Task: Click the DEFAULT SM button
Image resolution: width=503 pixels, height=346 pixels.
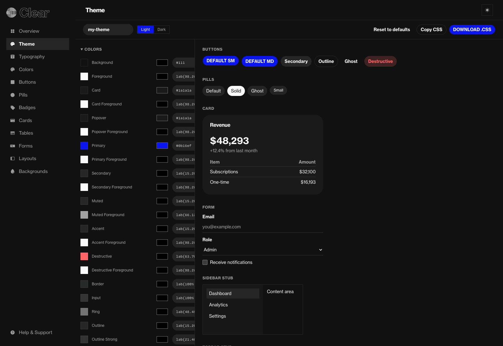Action: click(221, 61)
